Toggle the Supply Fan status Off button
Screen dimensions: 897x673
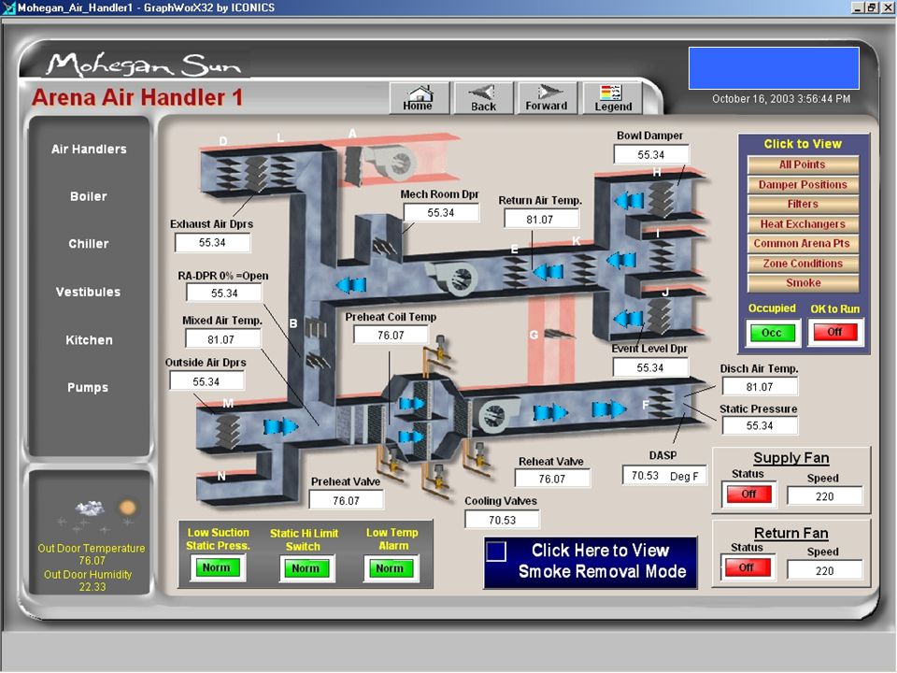click(x=748, y=494)
